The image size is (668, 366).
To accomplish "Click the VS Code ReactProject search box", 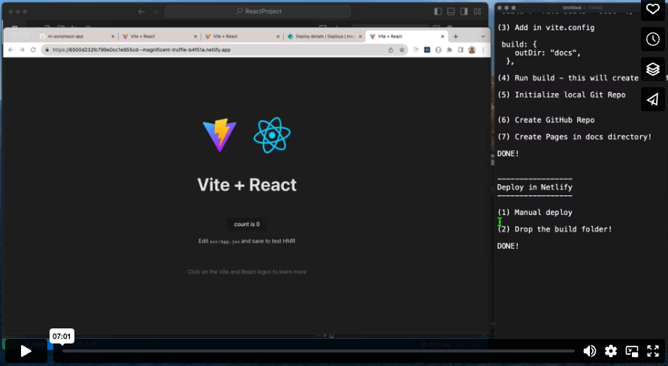I will click(x=258, y=11).
